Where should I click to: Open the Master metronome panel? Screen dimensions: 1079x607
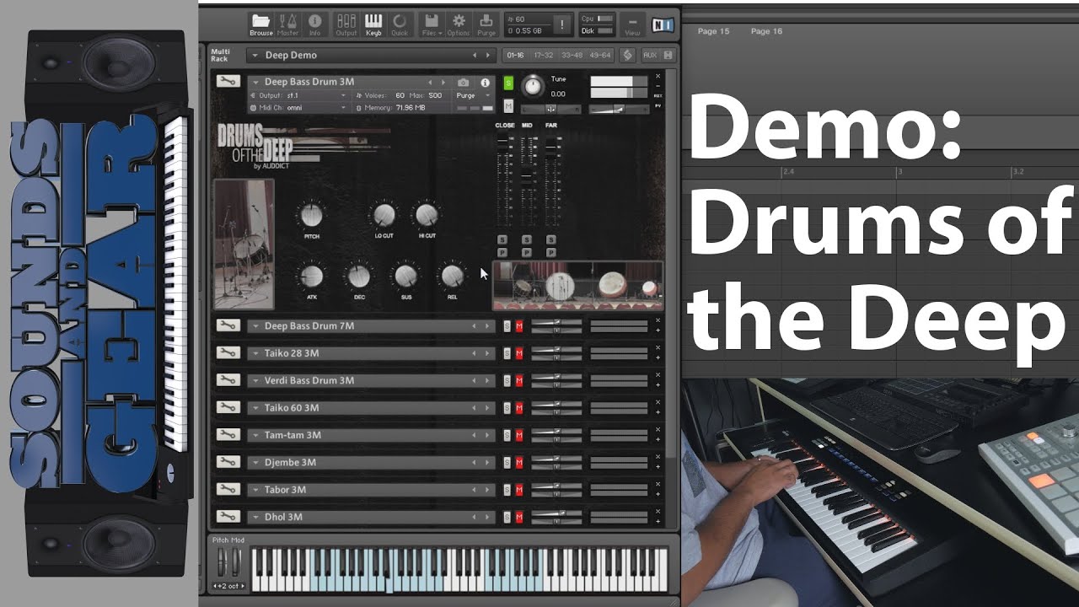pyautogui.click(x=287, y=24)
